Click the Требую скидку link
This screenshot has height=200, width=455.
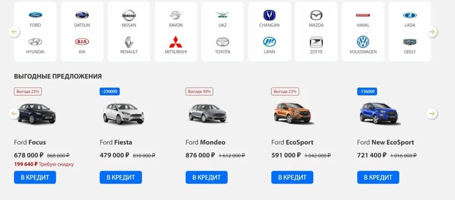56,164
